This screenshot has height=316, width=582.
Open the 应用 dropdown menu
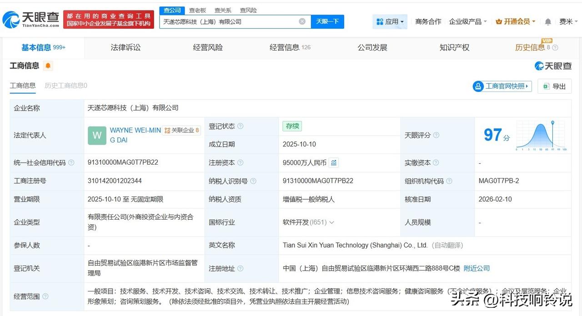pyautogui.click(x=390, y=21)
